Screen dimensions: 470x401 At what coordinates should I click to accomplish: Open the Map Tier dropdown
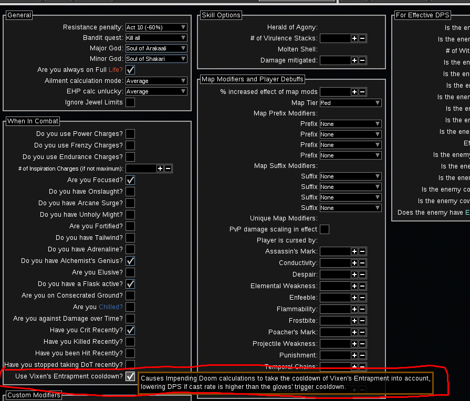click(350, 102)
